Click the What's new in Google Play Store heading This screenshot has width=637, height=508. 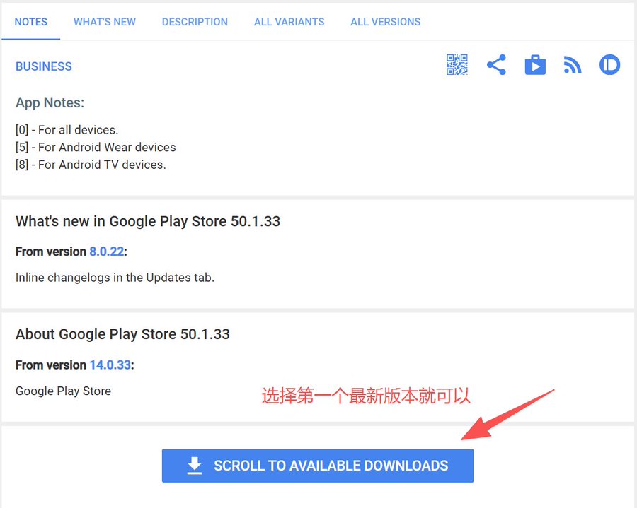click(x=148, y=221)
